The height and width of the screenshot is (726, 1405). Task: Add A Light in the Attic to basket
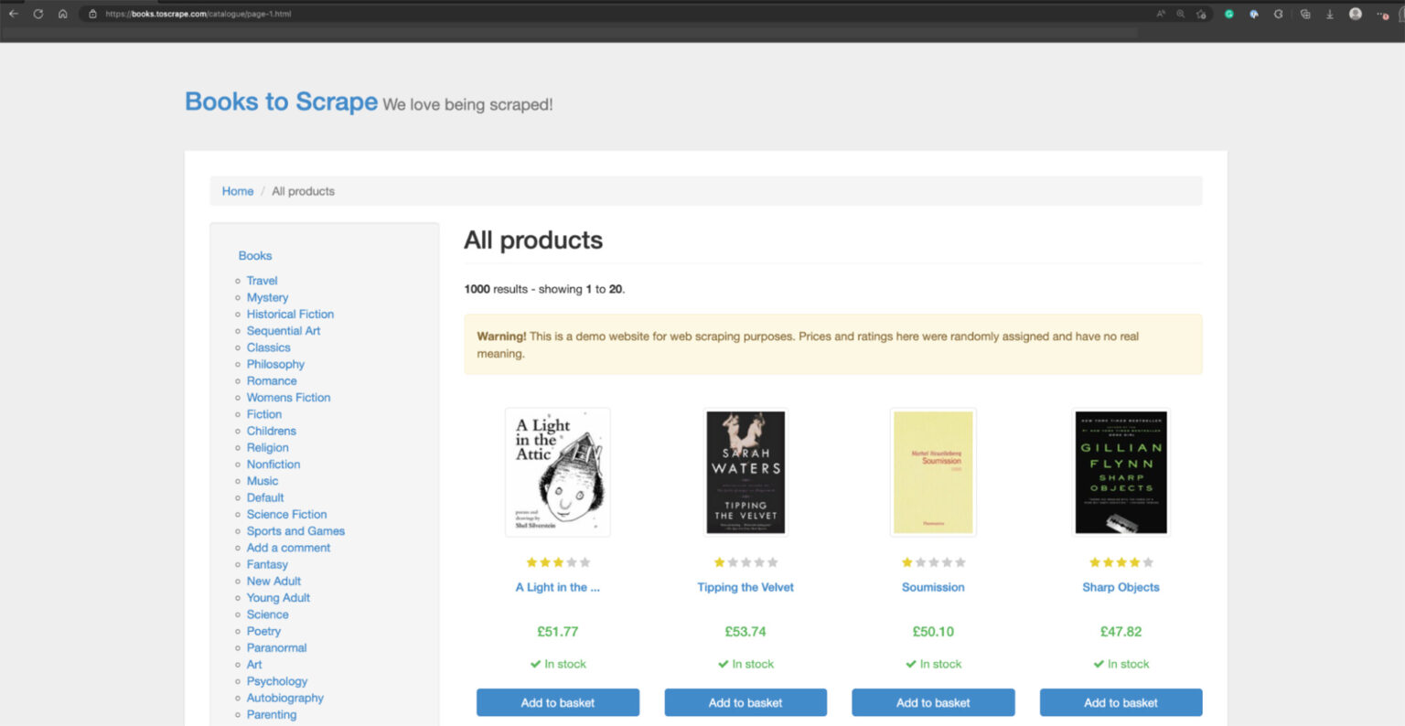tap(557, 702)
